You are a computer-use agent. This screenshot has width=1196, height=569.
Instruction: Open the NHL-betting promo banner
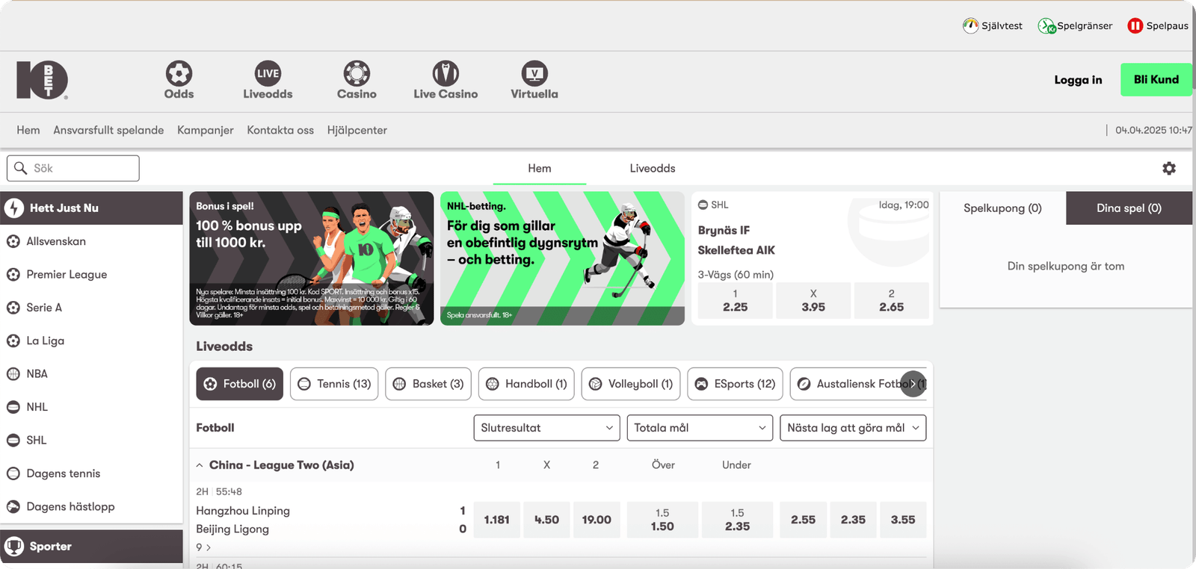562,258
